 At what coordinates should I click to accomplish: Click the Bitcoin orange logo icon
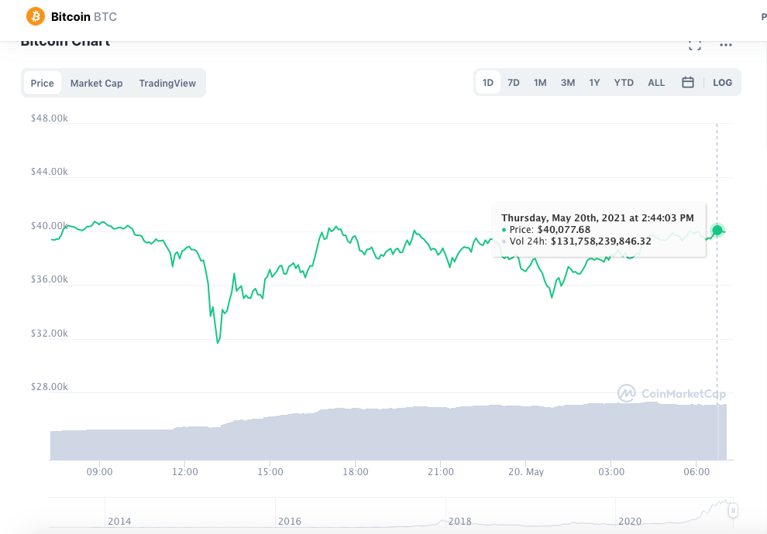pyautogui.click(x=35, y=16)
